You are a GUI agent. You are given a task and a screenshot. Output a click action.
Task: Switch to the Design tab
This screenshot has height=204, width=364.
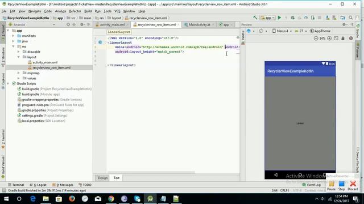click(x=102, y=178)
